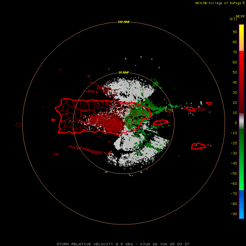
Task: Click the -50 value on velocity scale
Action: coord(234,174)
